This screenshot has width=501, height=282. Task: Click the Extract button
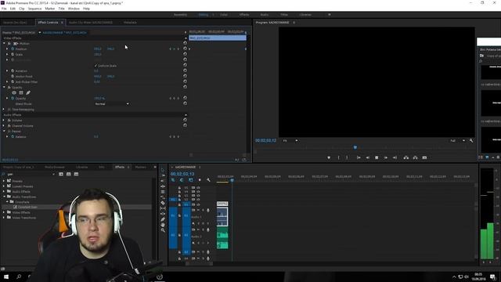click(x=415, y=157)
